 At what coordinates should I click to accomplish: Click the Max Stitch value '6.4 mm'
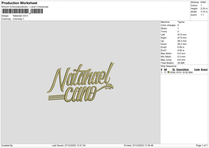point(181,53)
